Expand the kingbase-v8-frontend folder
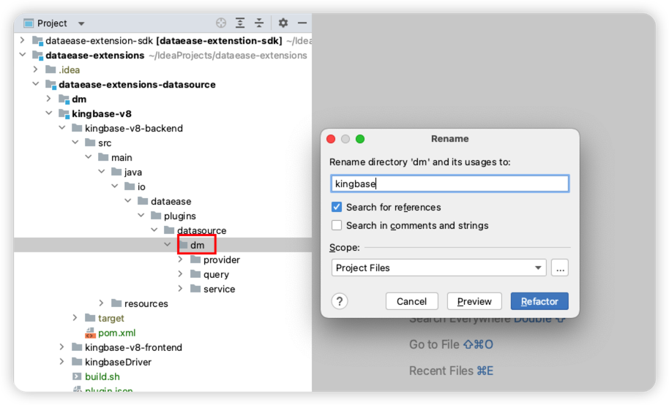Image resolution: width=669 pixels, height=405 pixels. [x=61, y=347]
